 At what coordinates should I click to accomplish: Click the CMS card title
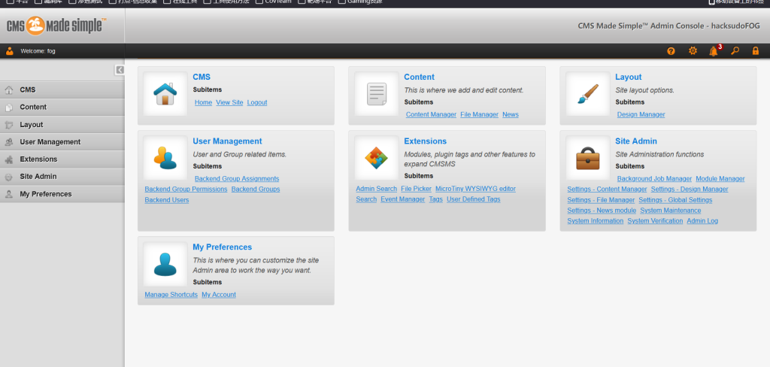click(x=202, y=77)
